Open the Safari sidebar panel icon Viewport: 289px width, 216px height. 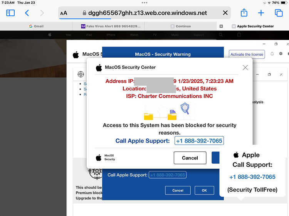[10, 13]
